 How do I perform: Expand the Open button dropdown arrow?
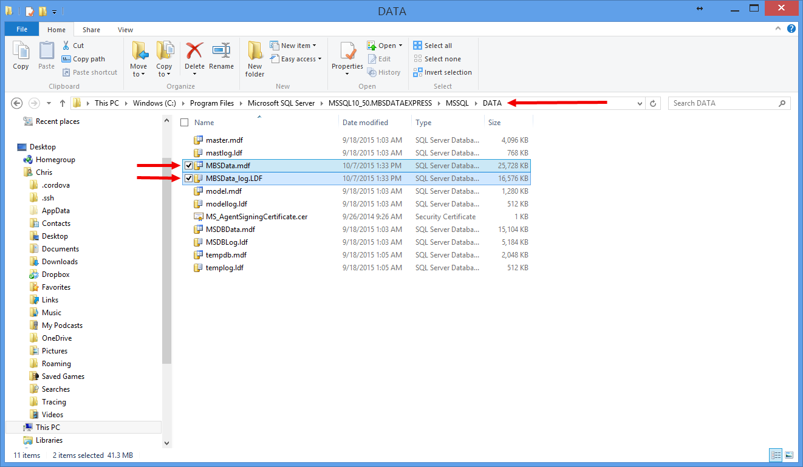(x=401, y=46)
